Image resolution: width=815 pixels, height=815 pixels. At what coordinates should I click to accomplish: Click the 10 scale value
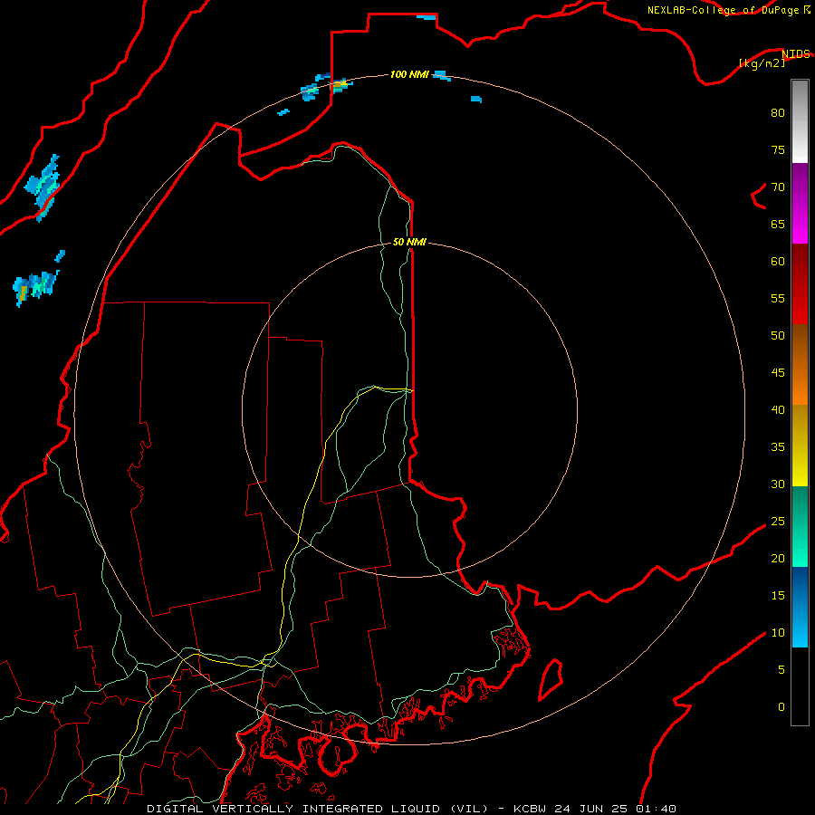(778, 633)
